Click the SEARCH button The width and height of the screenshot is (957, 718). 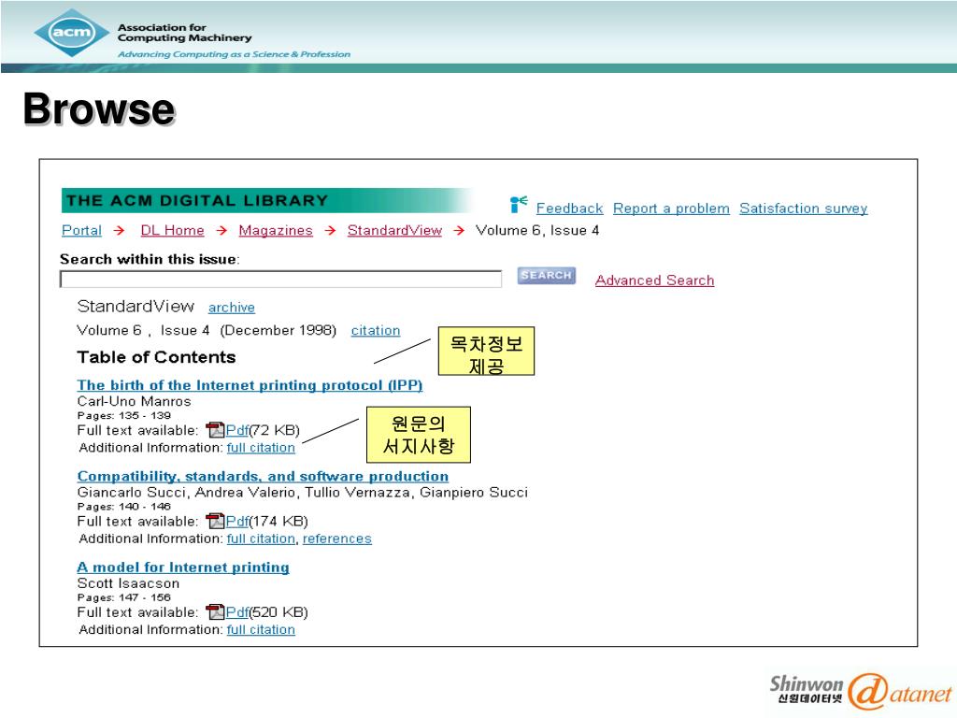pos(546,276)
